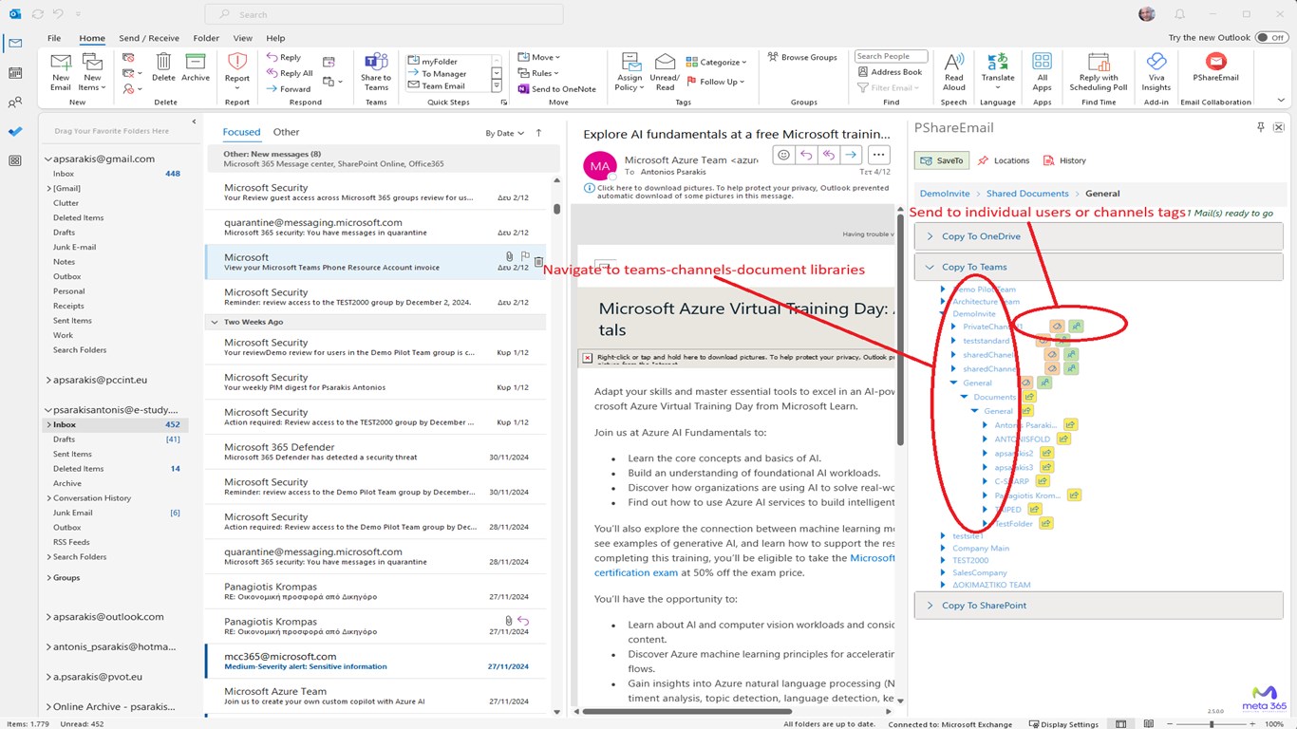Viewport: 1297px width, 729px height.
Task: Click Reply with Scheduling Poll
Action: [1098, 72]
